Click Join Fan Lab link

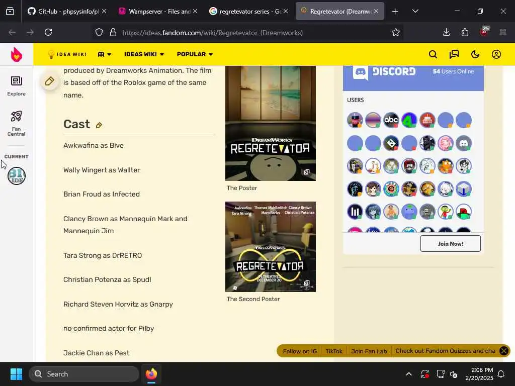[369, 351]
